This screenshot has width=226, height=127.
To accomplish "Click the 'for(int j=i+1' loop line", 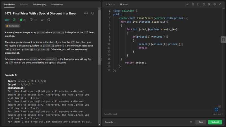I will (x=152, y=29).
